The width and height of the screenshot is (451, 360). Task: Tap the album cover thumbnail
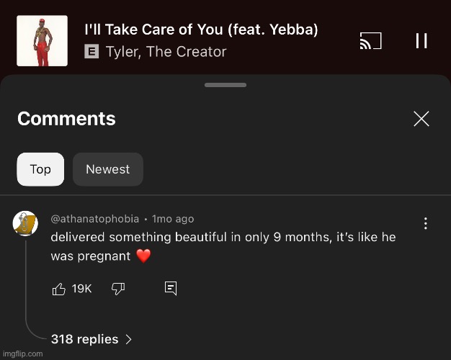click(x=43, y=41)
